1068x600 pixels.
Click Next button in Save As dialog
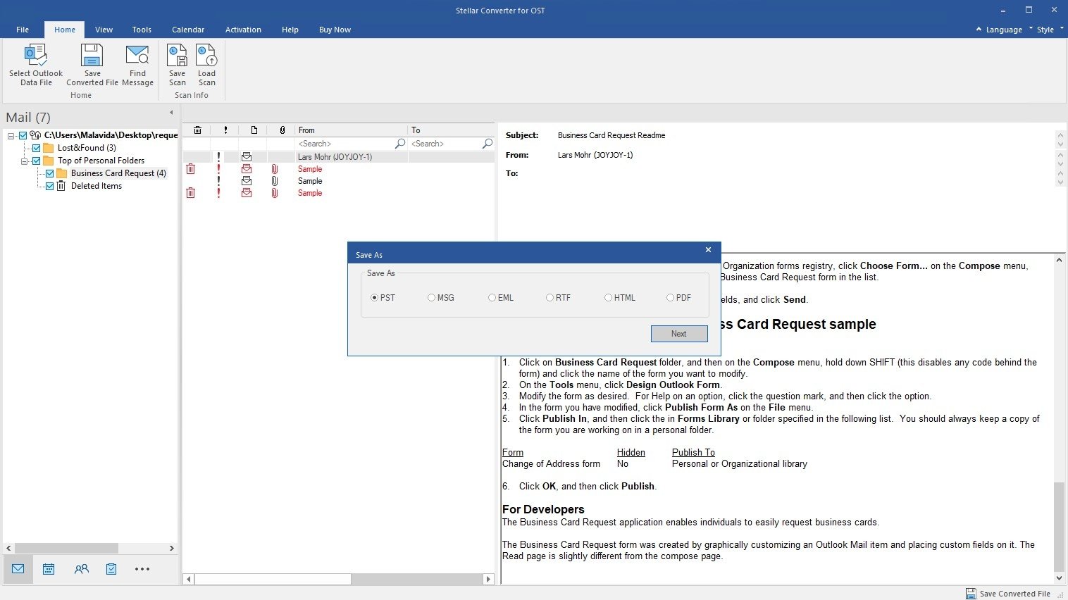coord(679,334)
